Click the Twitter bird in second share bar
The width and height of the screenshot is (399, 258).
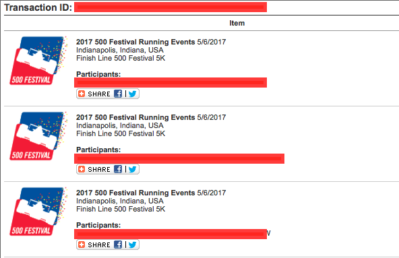click(132, 169)
